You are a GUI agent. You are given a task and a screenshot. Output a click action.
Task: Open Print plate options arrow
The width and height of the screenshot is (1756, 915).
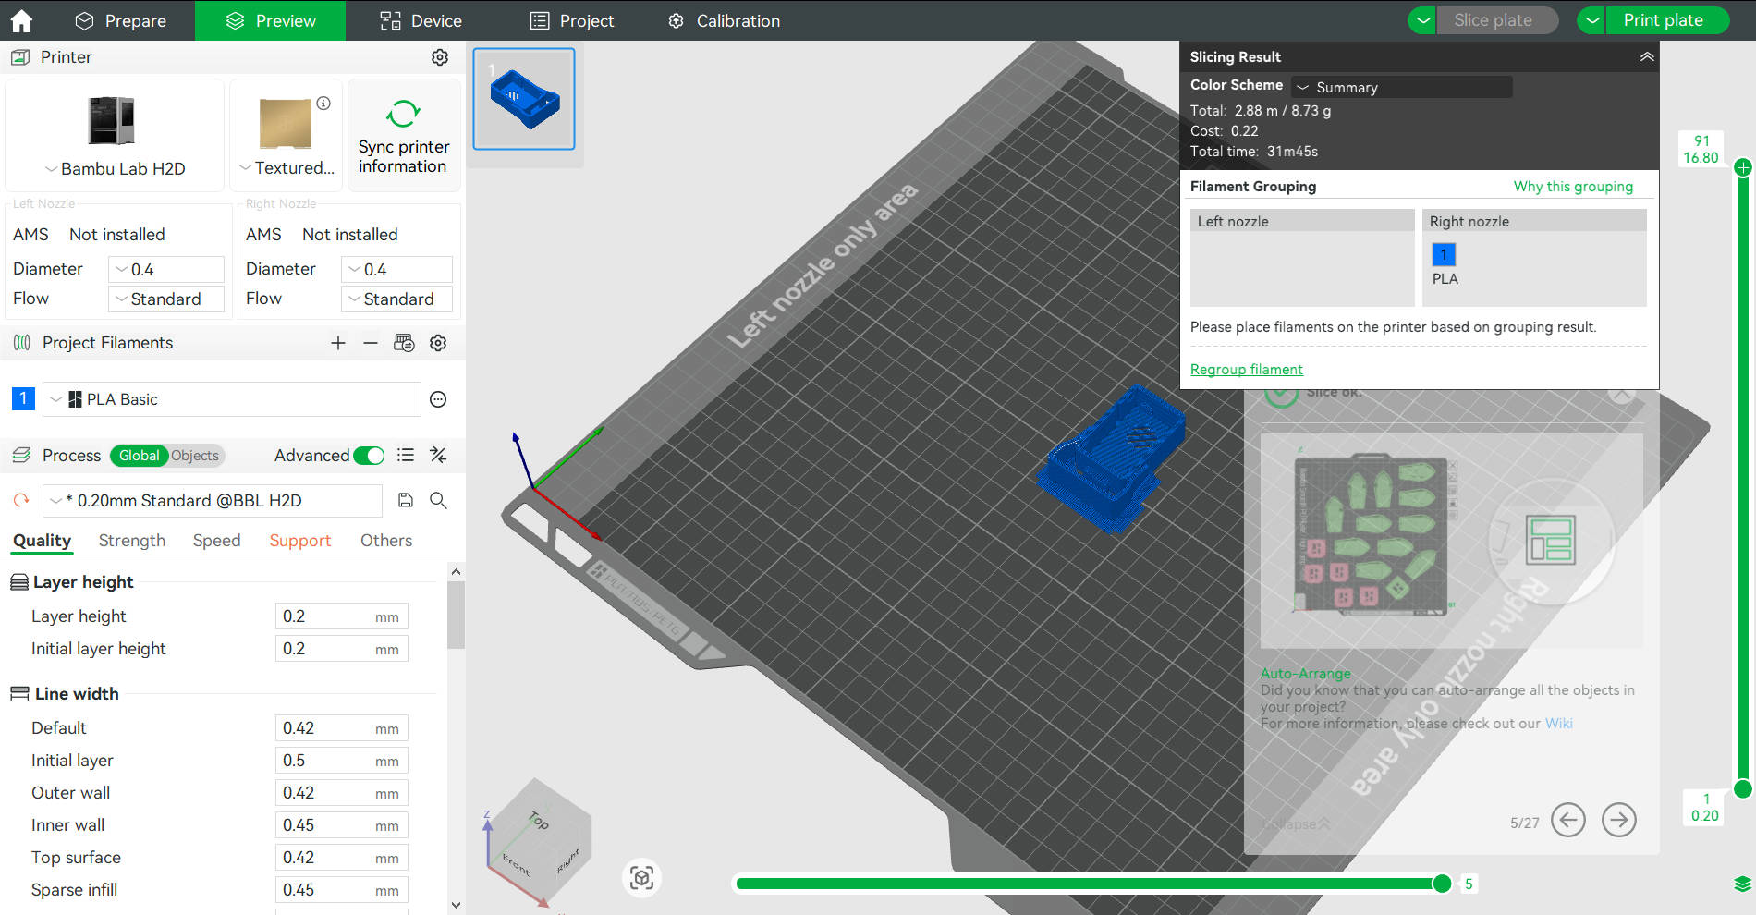point(1592,20)
